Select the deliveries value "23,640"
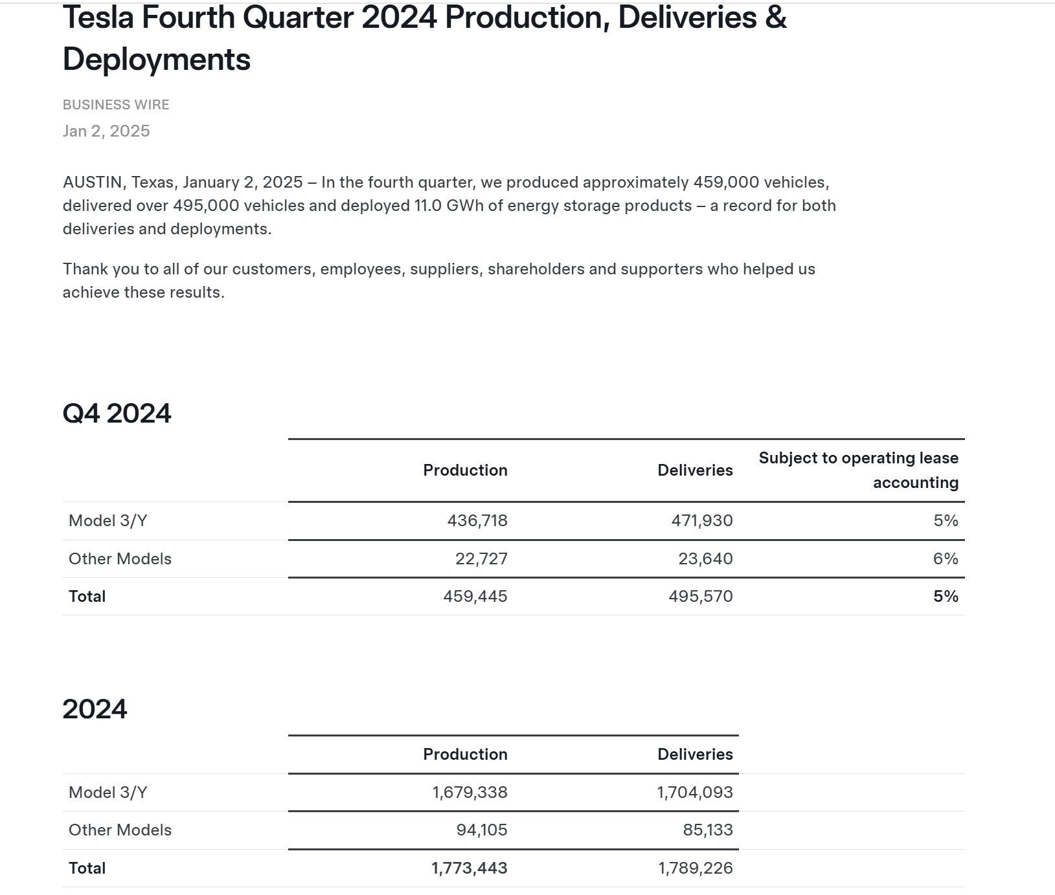 [x=705, y=559]
